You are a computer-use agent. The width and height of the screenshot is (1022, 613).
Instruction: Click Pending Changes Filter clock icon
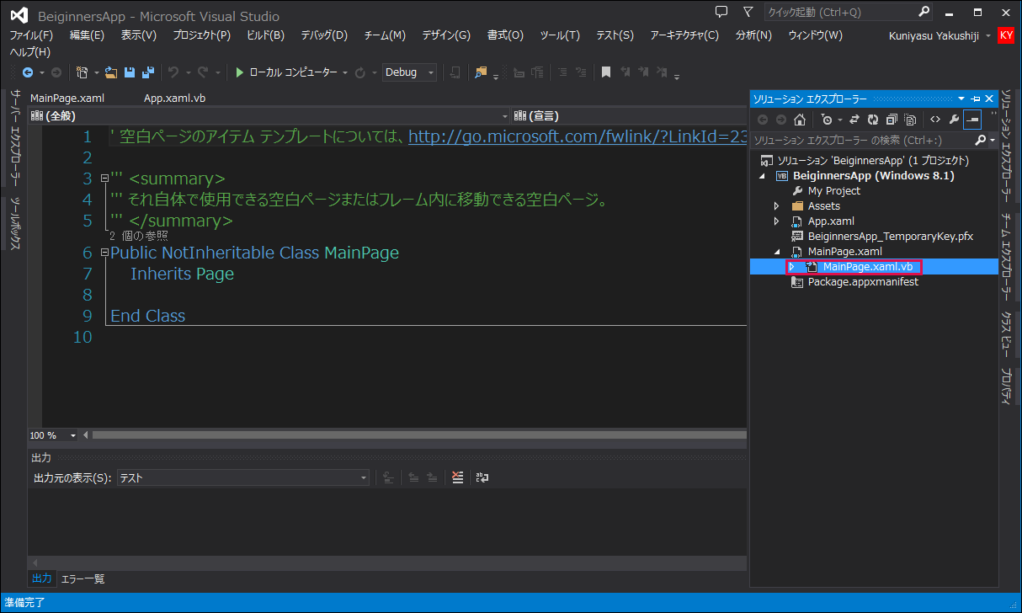click(x=827, y=120)
